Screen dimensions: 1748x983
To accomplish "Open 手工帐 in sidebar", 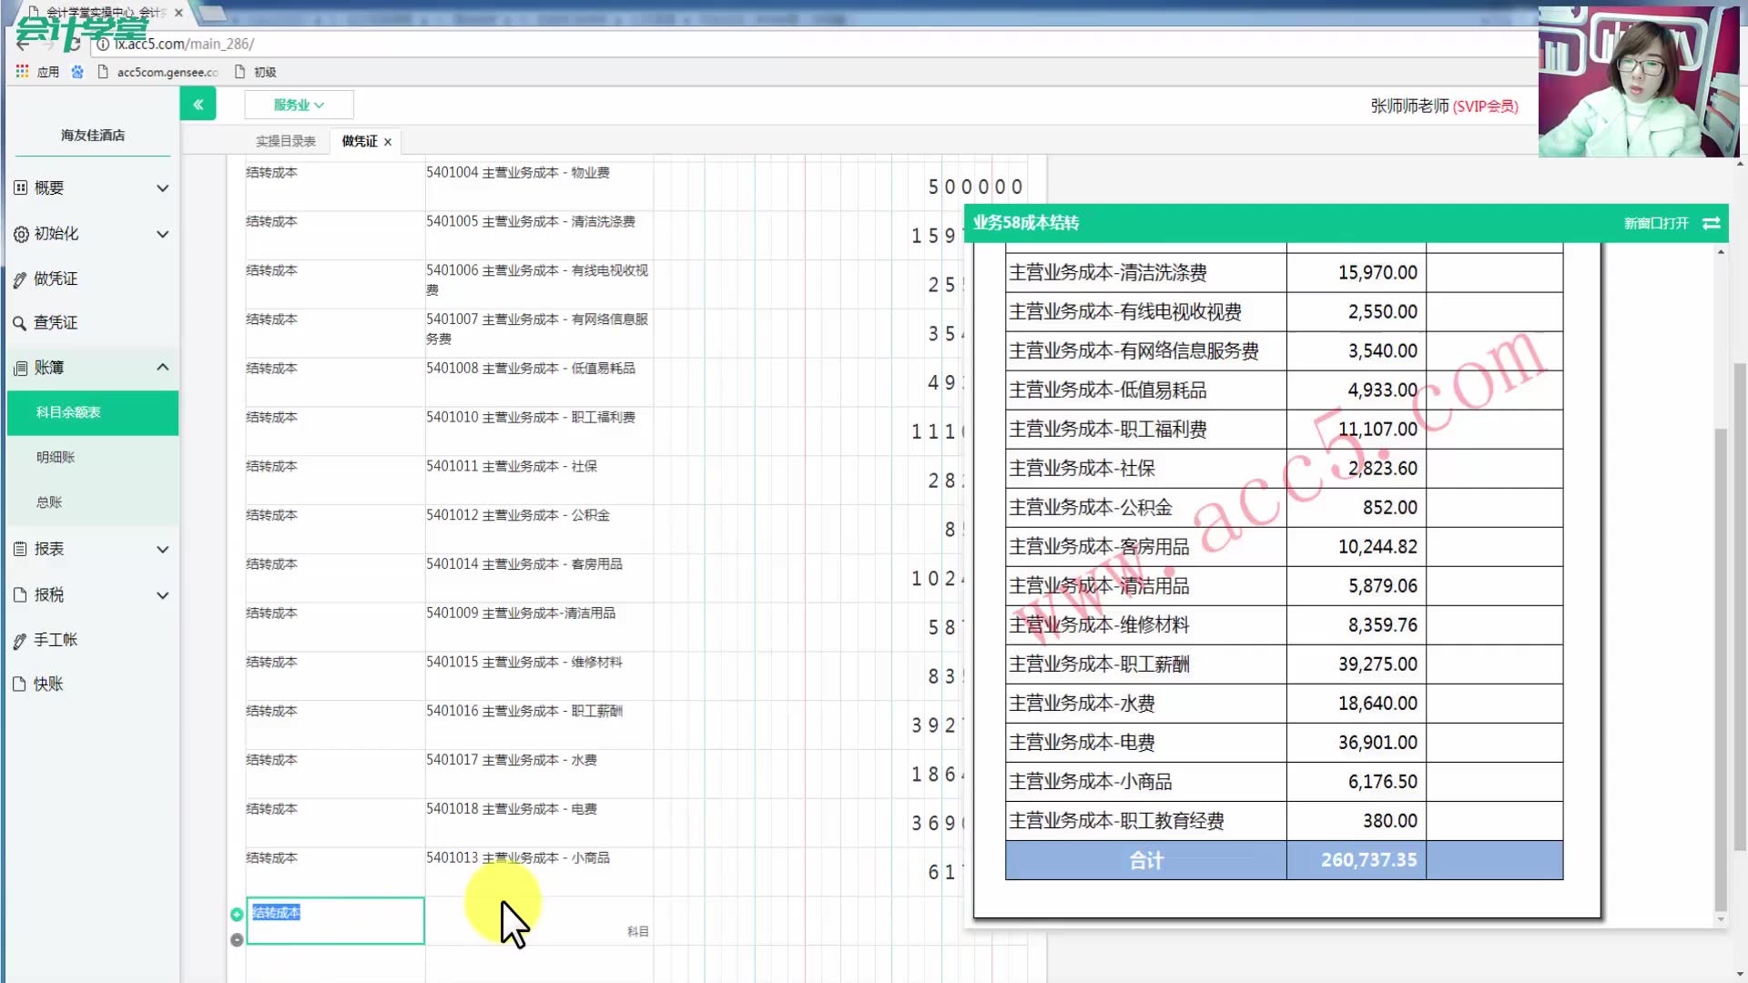I will tap(55, 640).
